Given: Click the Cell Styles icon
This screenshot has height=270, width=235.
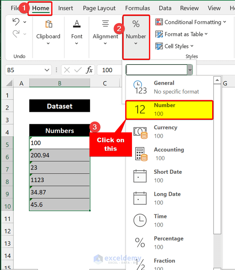Looking at the screenshot, I should [x=159, y=46].
